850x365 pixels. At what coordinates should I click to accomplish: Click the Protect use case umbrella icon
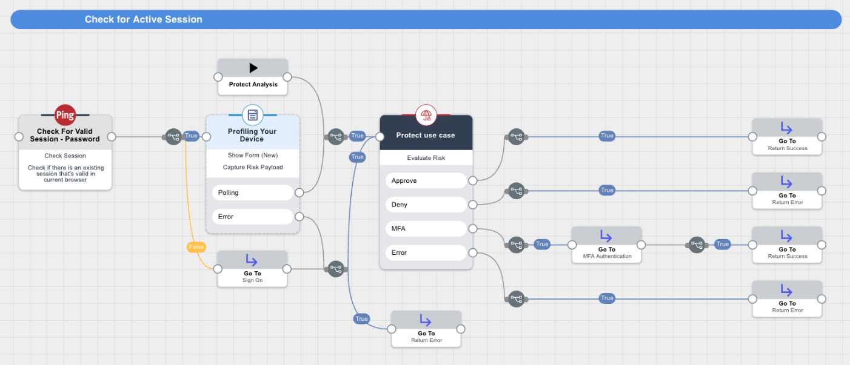426,115
